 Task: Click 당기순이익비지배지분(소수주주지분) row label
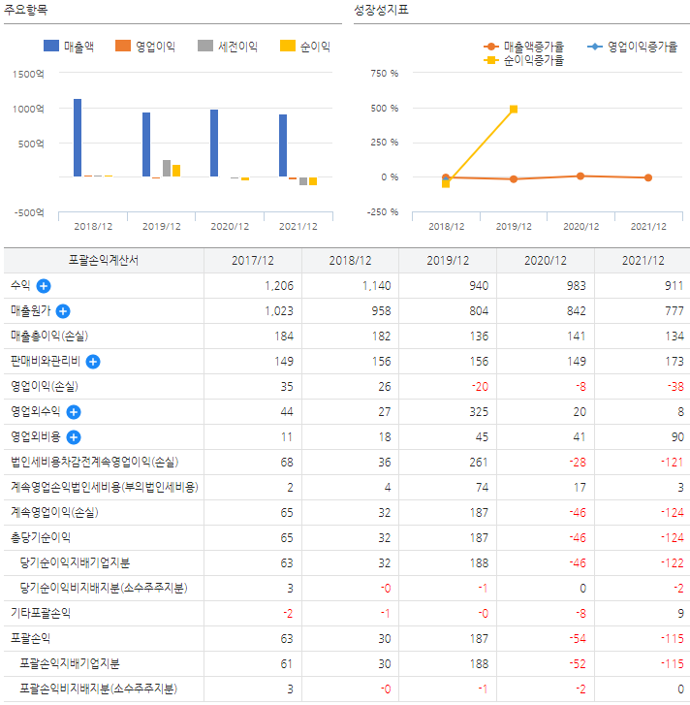click(104, 588)
